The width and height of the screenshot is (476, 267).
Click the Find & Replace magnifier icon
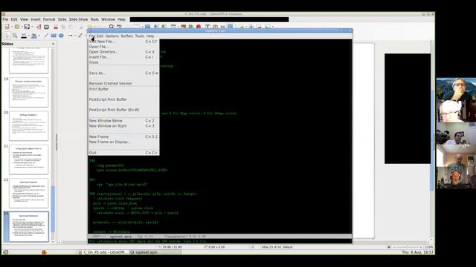pos(112,27)
